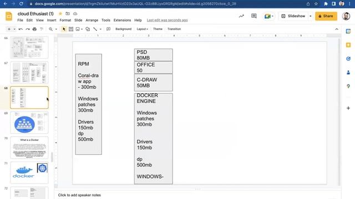Redo the last action
Image resolution: width=355 pixels, height=199 pixels.
pyautogui.click(x=28, y=29)
